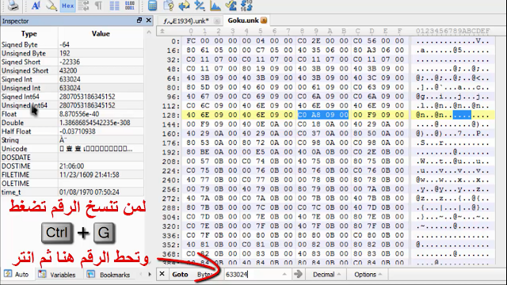Click the clipboard question mark icon
This screenshot has height=285, width=507.
tap(168, 6)
